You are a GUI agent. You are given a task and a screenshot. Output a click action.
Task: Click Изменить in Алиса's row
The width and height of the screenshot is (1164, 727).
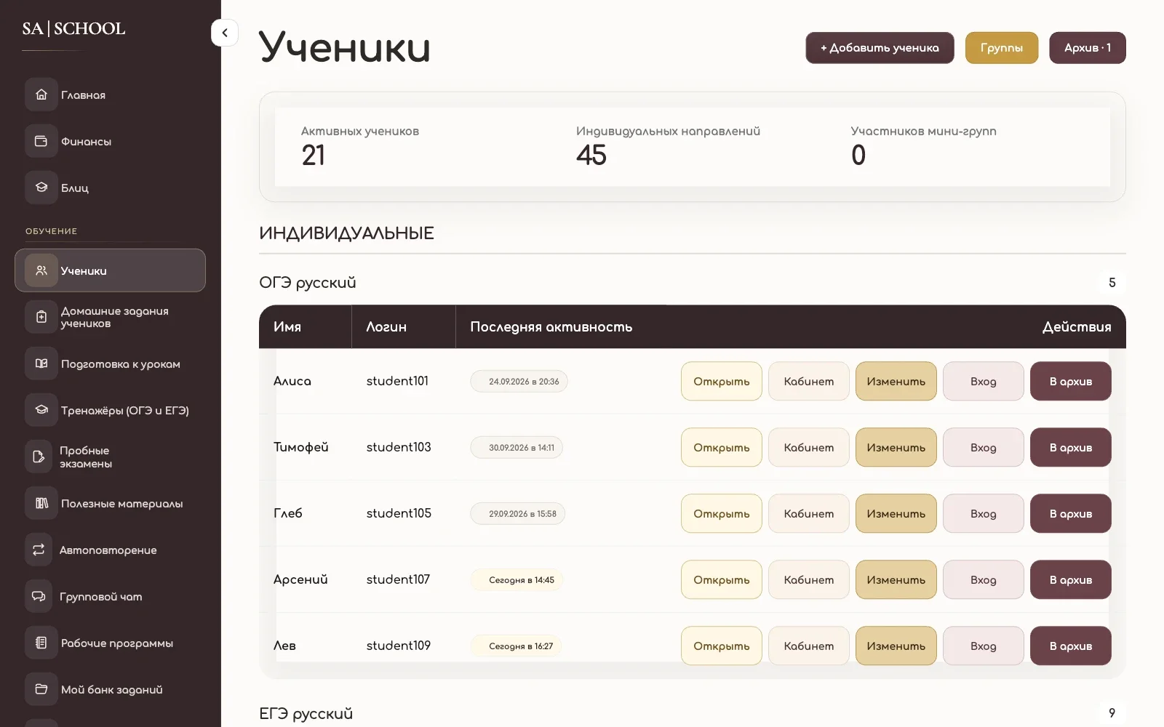click(x=896, y=381)
